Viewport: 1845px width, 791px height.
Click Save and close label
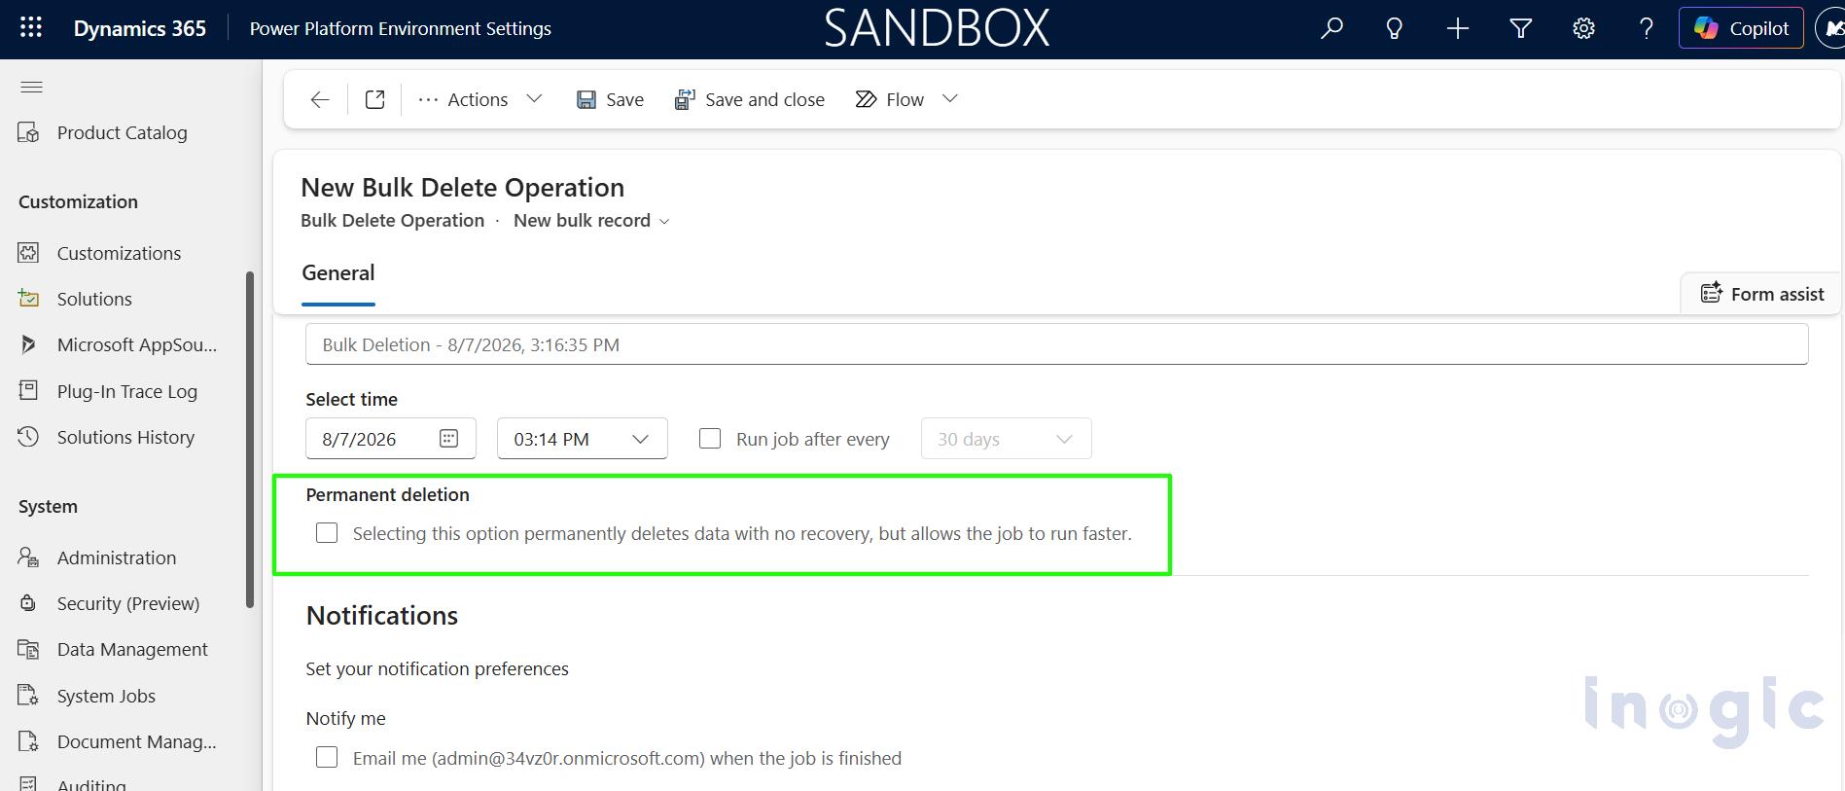pyautogui.click(x=764, y=99)
